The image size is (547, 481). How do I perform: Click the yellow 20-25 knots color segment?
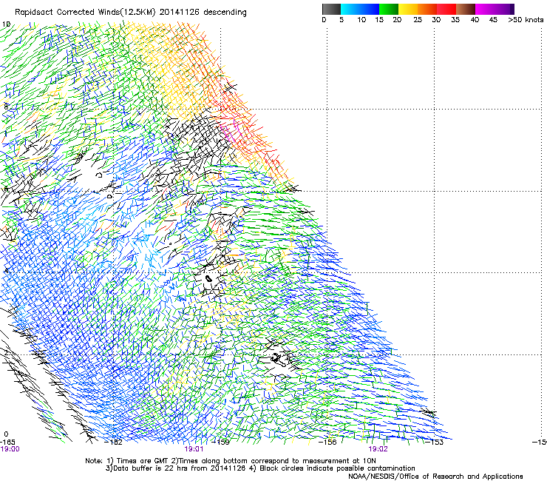coord(408,9)
